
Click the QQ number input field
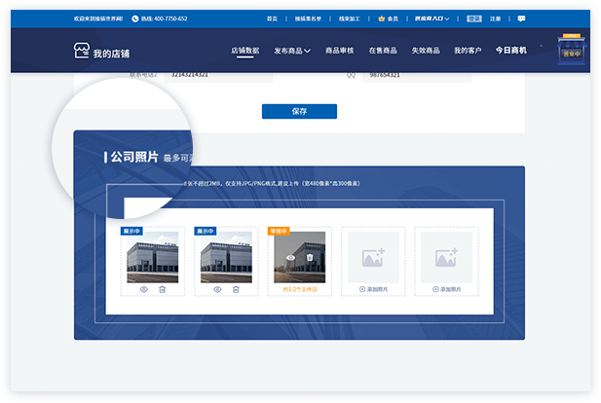click(x=417, y=76)
